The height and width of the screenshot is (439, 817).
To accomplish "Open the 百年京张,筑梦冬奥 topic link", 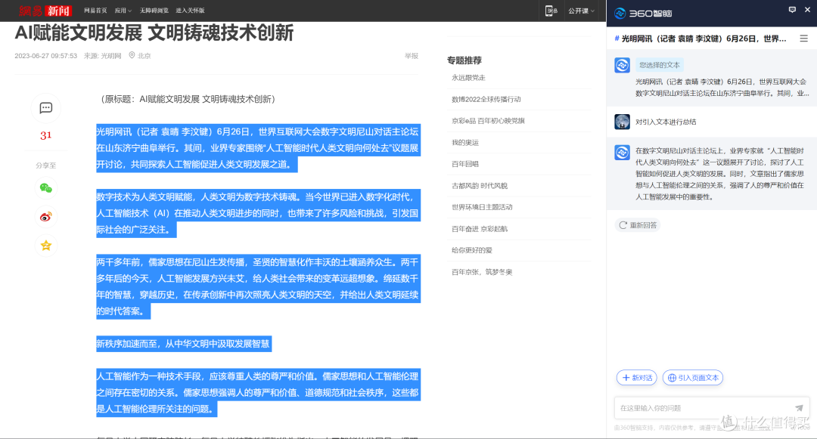I will point(482,272).
